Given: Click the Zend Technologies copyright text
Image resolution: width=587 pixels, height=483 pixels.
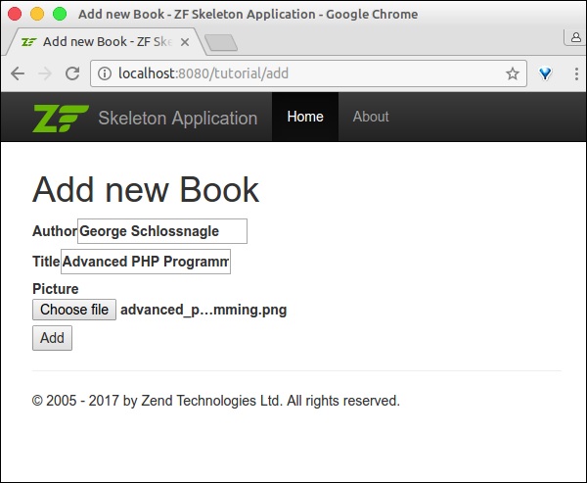Looking at the screenshot, I should (216, 401).
